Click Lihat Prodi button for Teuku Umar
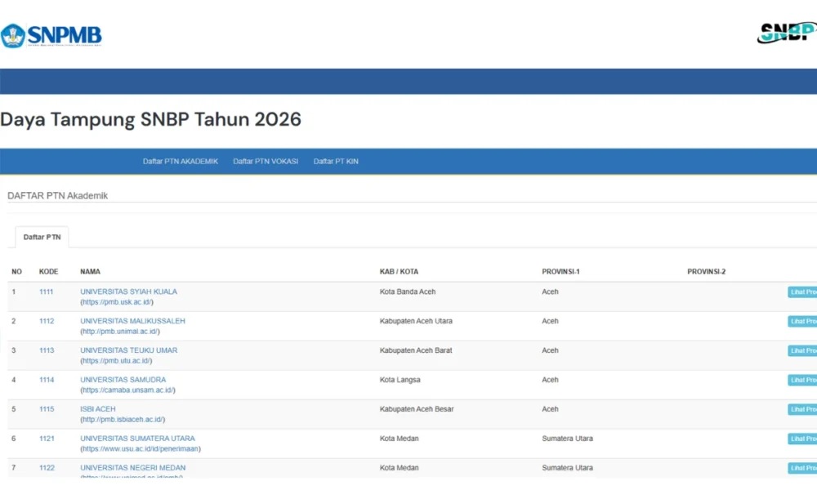The height and width of the screenshot is (490, 817). (x=802, y=350)
